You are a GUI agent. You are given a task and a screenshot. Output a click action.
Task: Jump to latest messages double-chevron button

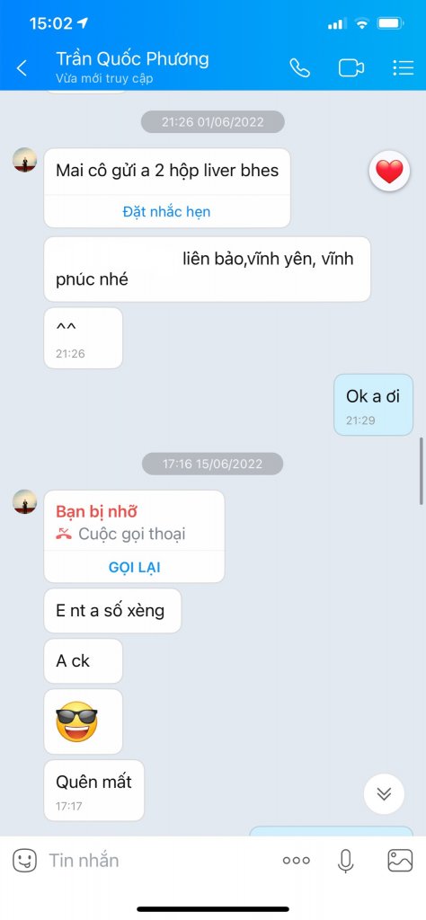tap(384, 794)
